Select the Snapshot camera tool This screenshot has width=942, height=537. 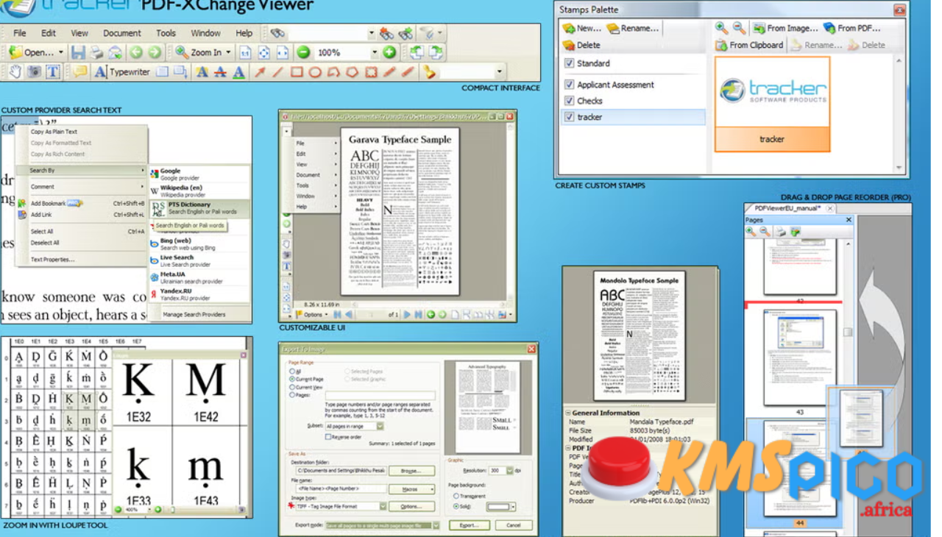point(35,72)
